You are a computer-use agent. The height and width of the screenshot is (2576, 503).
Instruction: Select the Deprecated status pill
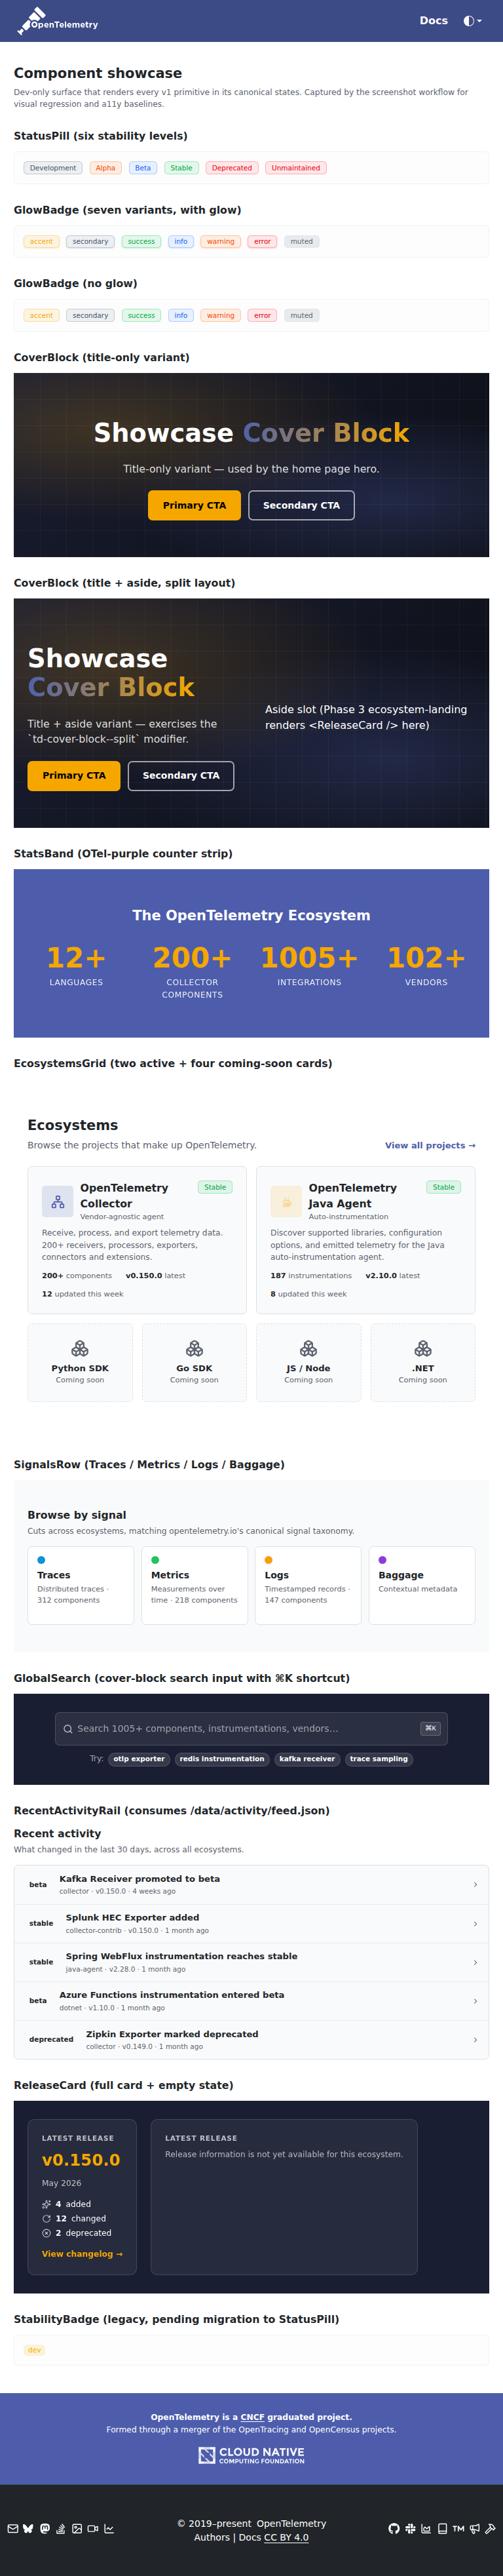(x=232, y=168)
